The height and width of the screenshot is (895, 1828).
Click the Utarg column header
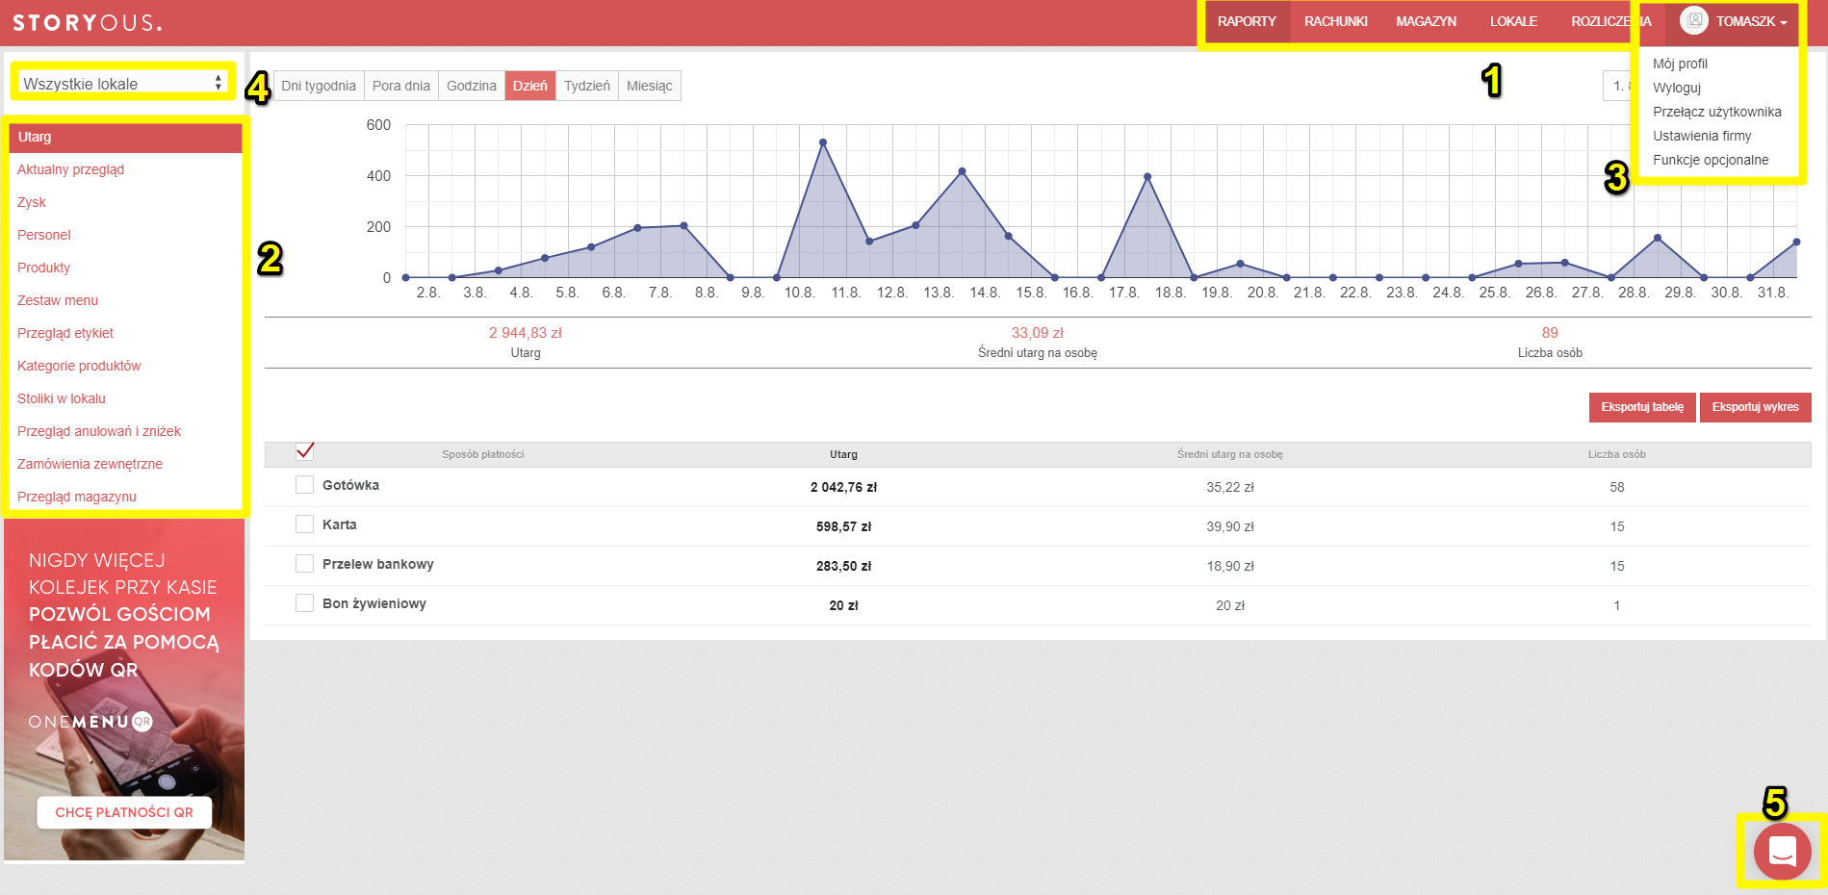coord(843,454)
